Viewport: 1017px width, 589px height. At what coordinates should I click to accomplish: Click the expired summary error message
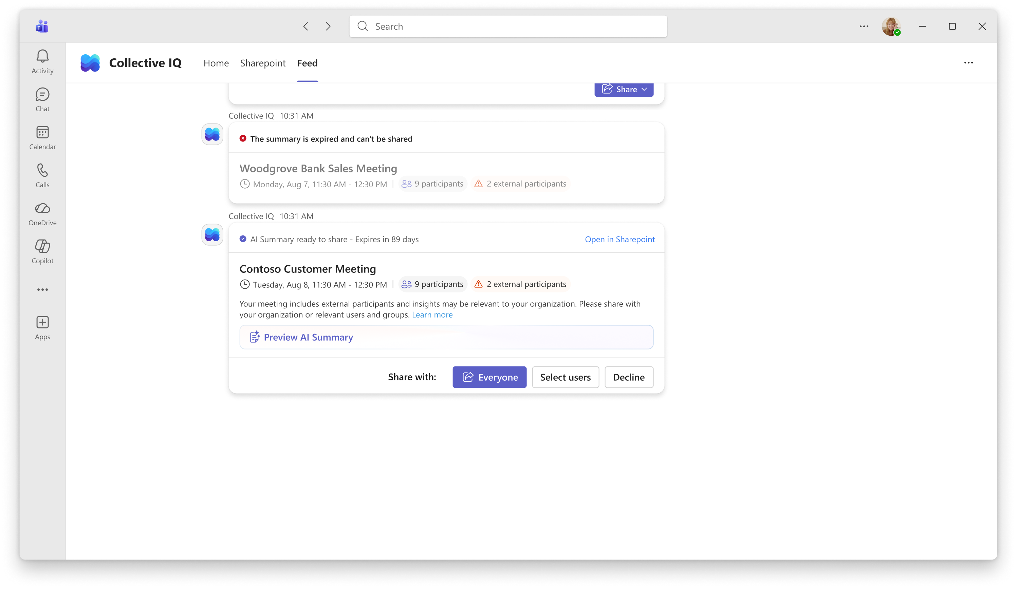click(x=331, y=138)
